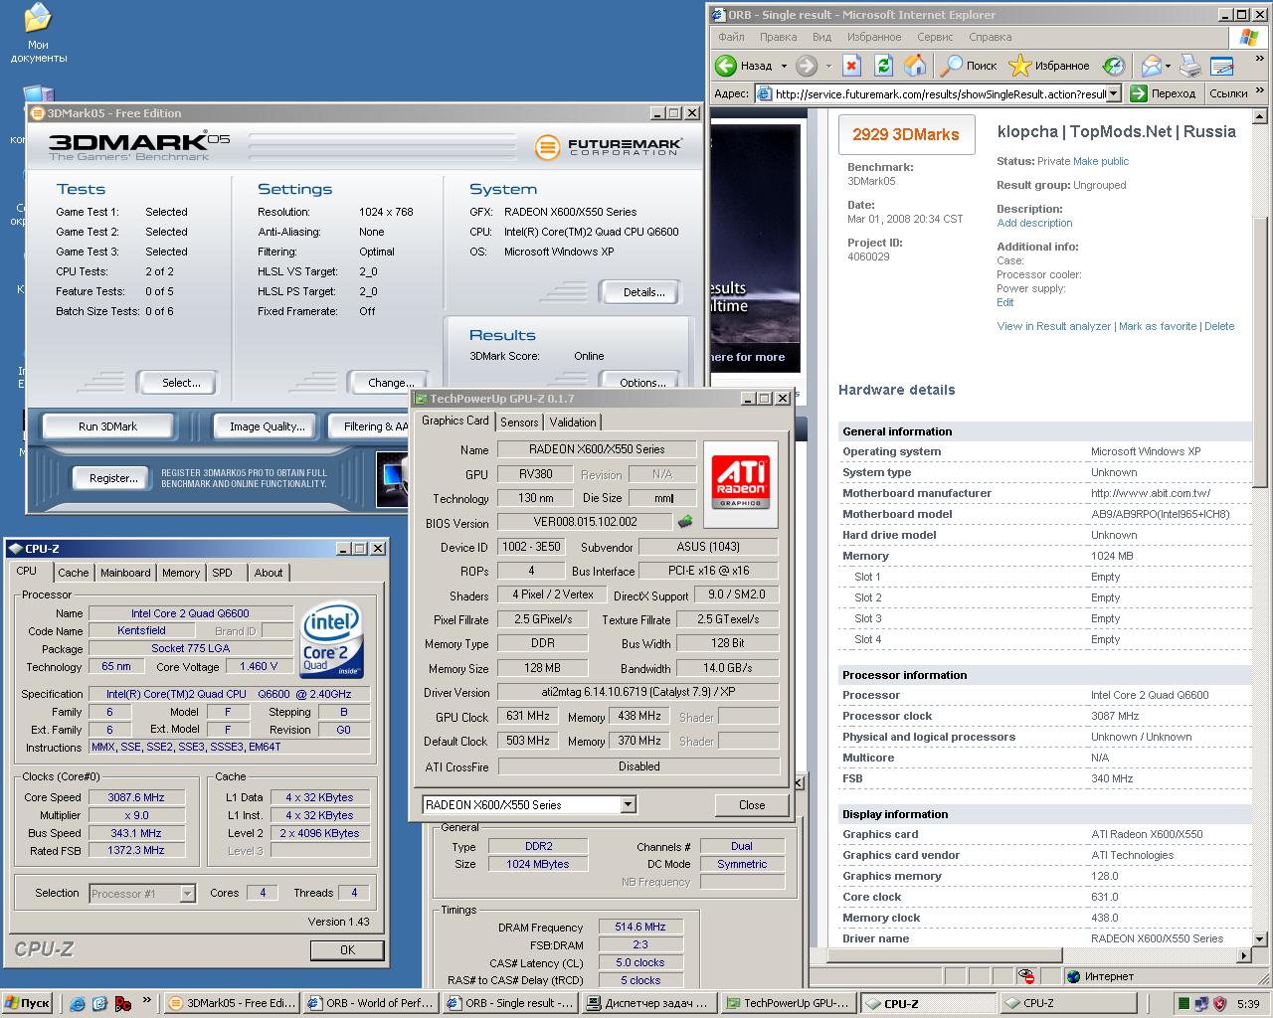Expand the IE address bar dropdown
The width and height of the screenshot is (1273, 1018).
pos(1114,93)
